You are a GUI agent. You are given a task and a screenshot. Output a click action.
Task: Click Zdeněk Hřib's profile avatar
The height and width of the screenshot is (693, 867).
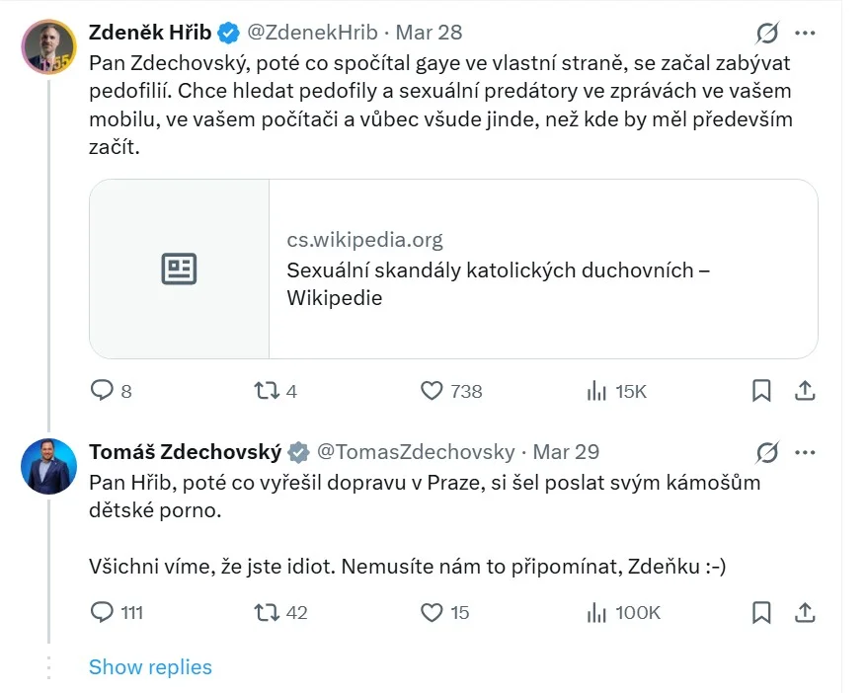click(48, 46)
